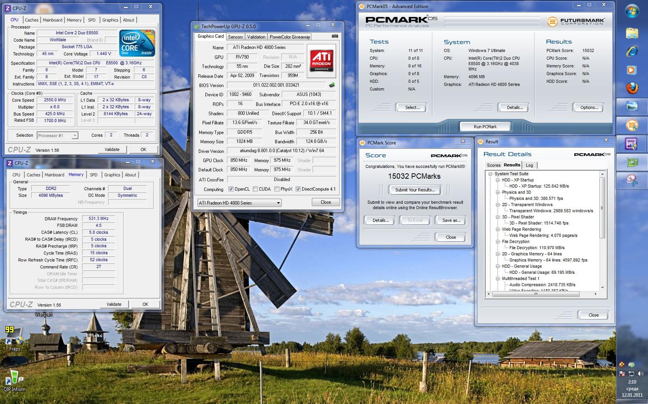
Task: Click the Safely Remove Hardware tray icon
Action: coord(631,364)
